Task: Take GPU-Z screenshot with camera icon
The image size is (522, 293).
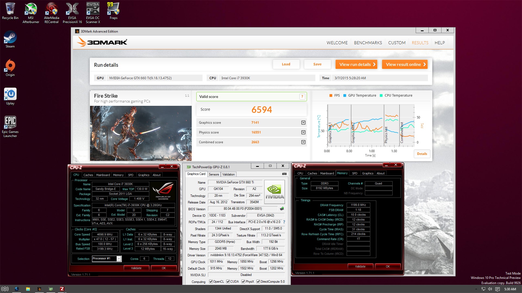Action: (x=284, y=174)
